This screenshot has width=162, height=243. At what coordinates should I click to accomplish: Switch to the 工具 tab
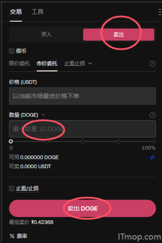38,12
